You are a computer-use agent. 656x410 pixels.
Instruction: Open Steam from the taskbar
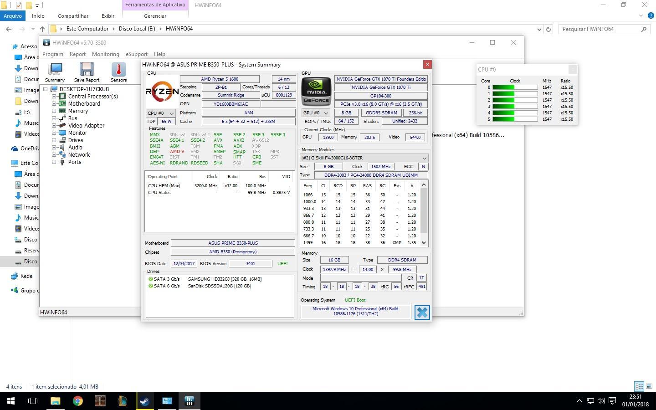(x=145, y=401)
